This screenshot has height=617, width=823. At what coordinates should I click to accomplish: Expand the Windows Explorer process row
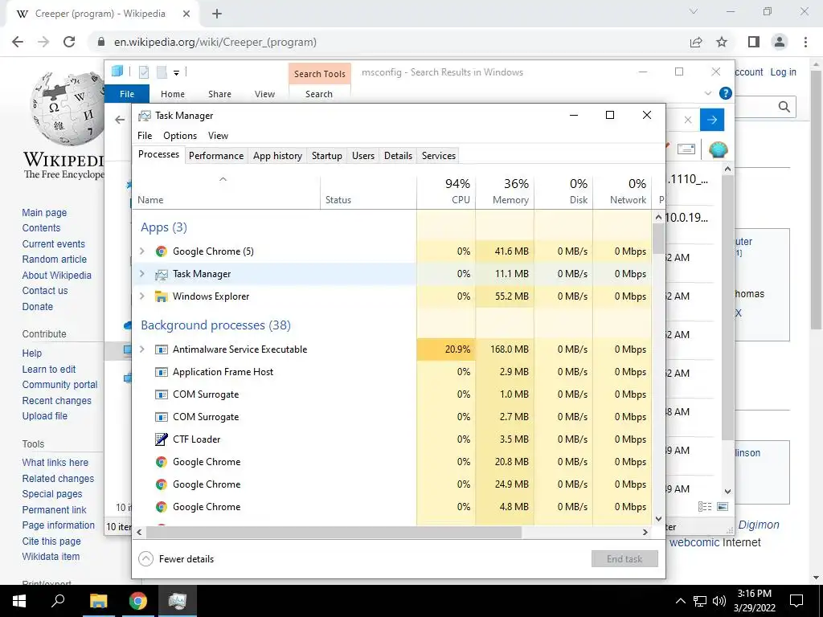(x=141, y=296)
